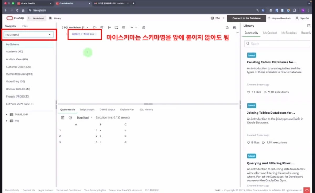Switch to Explain Plan tab
Viewport: 315px width, 193px height.
click(x=127, y=110)
